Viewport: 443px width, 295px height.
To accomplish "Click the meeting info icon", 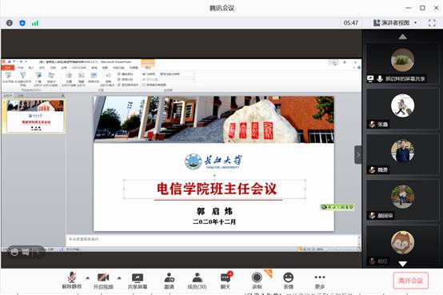I will (x=10, y=23).
